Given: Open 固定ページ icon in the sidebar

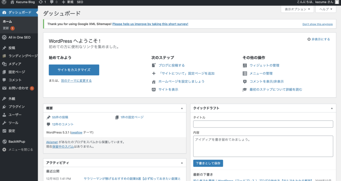Looking at the screenshot, I should pos(4,72).
